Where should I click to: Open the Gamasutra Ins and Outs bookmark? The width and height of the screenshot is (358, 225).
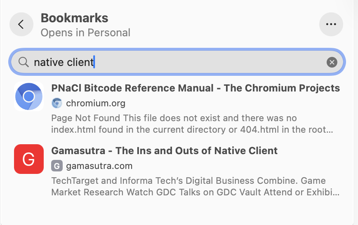[x=164, y=151]
